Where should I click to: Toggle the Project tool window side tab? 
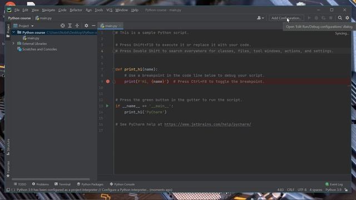8,31
